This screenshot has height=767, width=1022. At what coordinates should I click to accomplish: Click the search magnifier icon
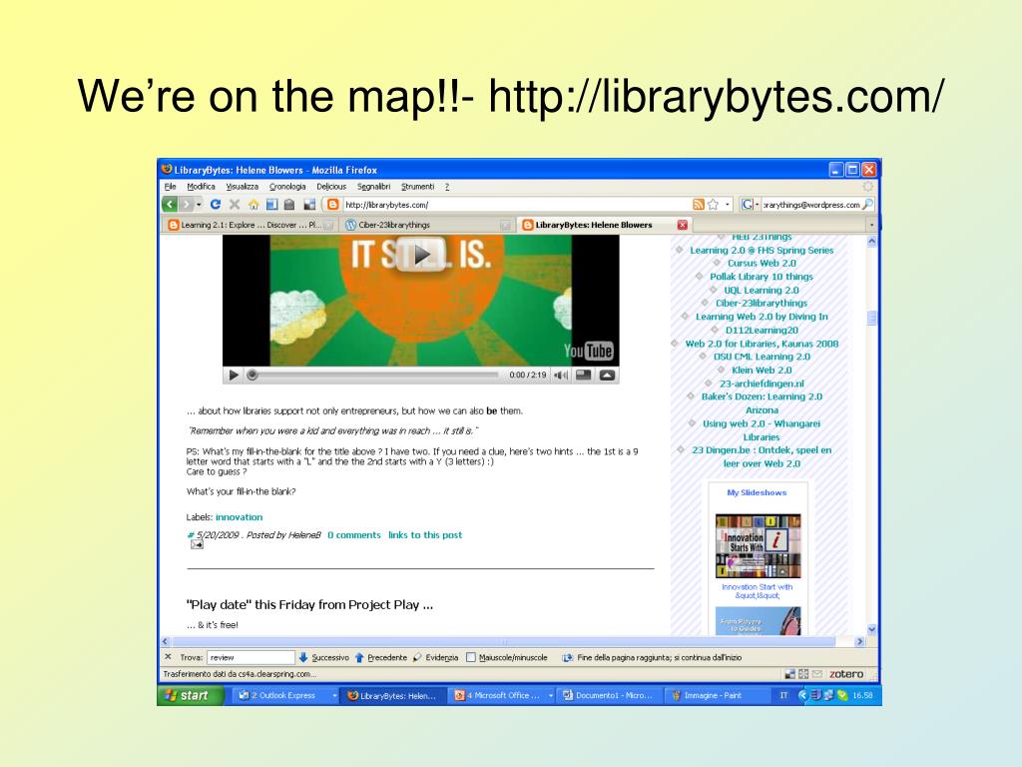coord(867,204)
